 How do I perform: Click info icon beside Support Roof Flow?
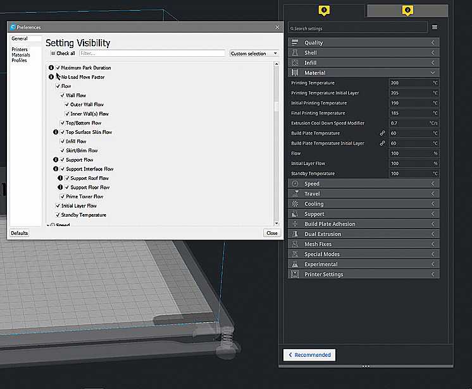[60, 178]
